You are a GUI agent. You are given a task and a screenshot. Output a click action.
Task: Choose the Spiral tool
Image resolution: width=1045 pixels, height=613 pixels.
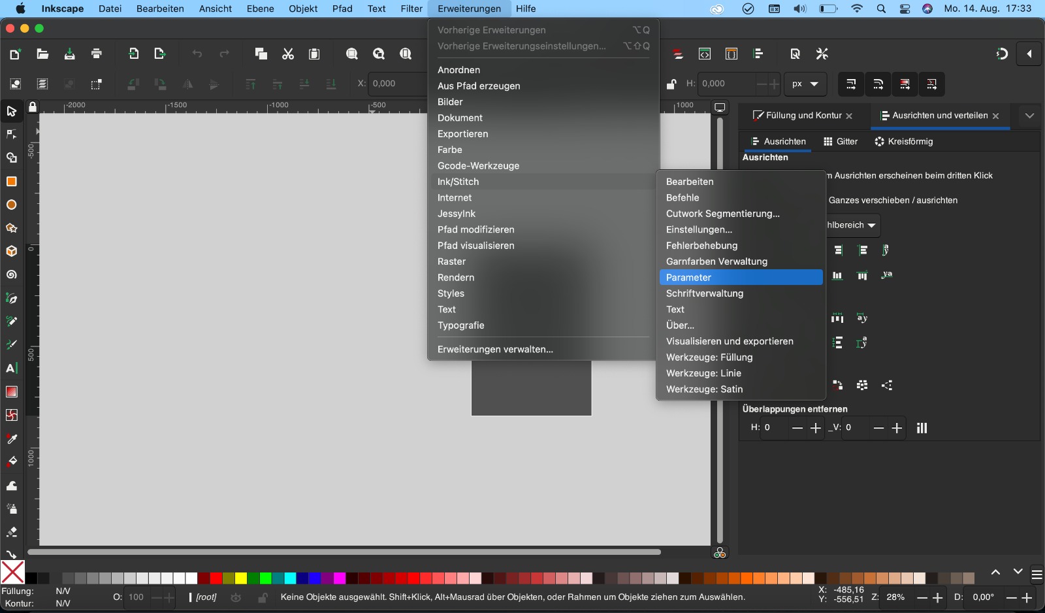(x=11, y=275)
